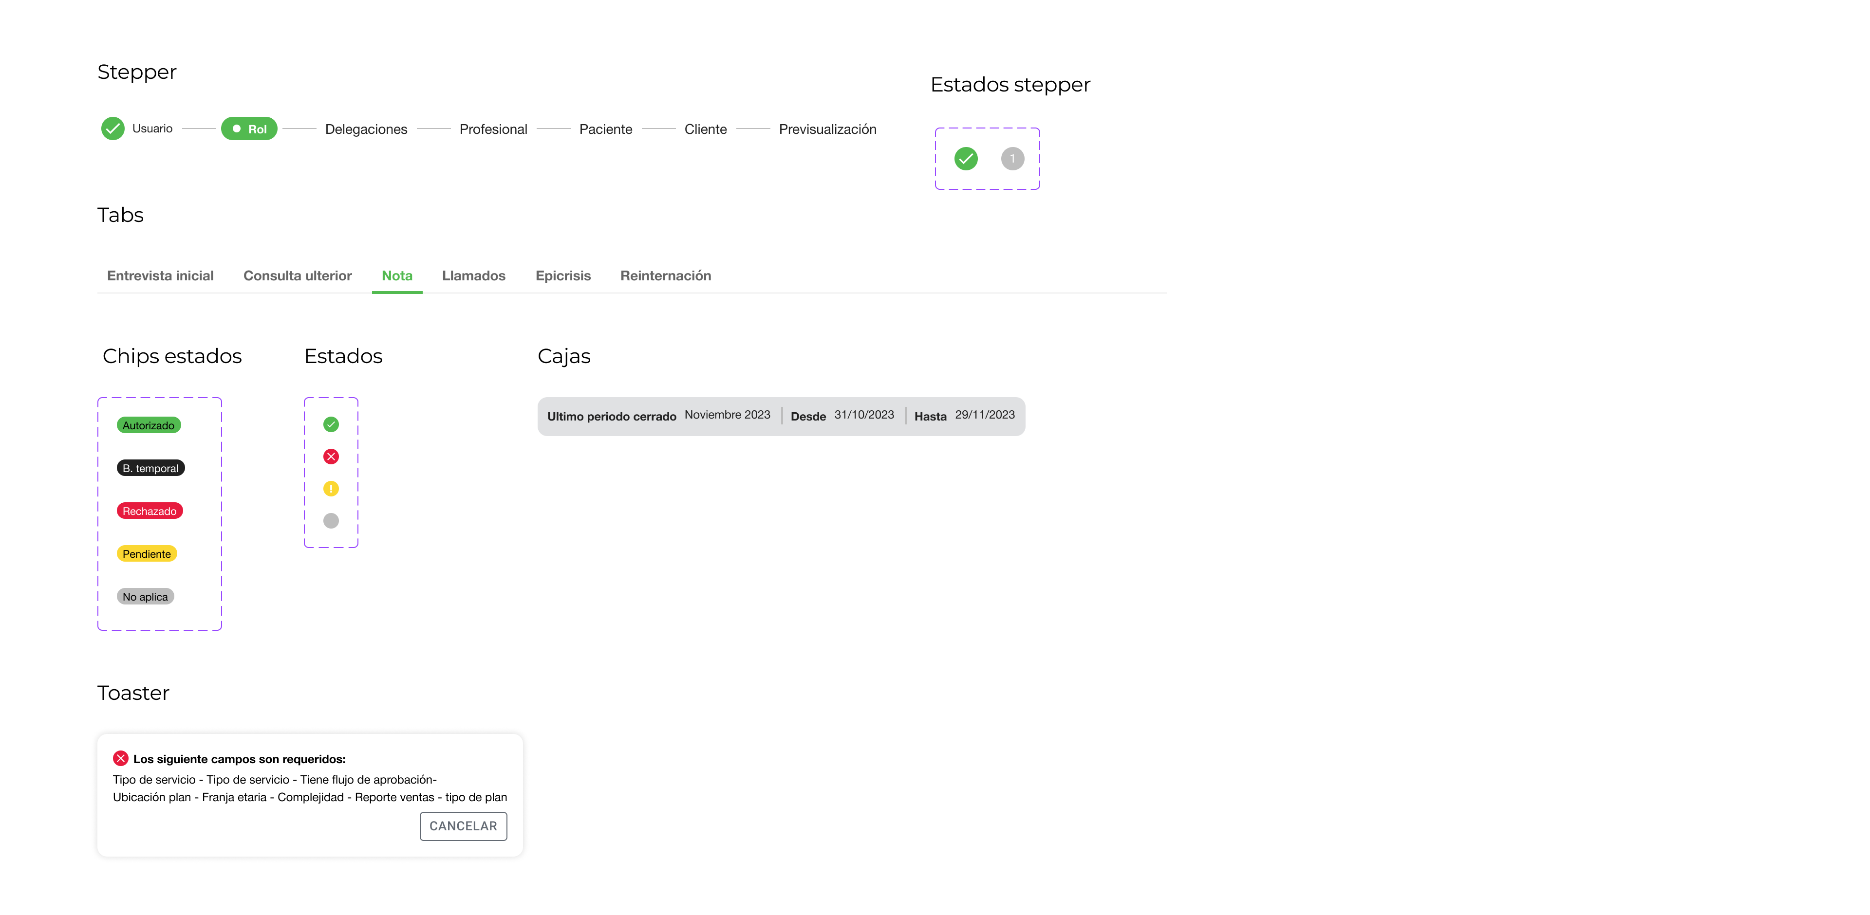Select the active Rol step pill

click(x=249, y=128)
